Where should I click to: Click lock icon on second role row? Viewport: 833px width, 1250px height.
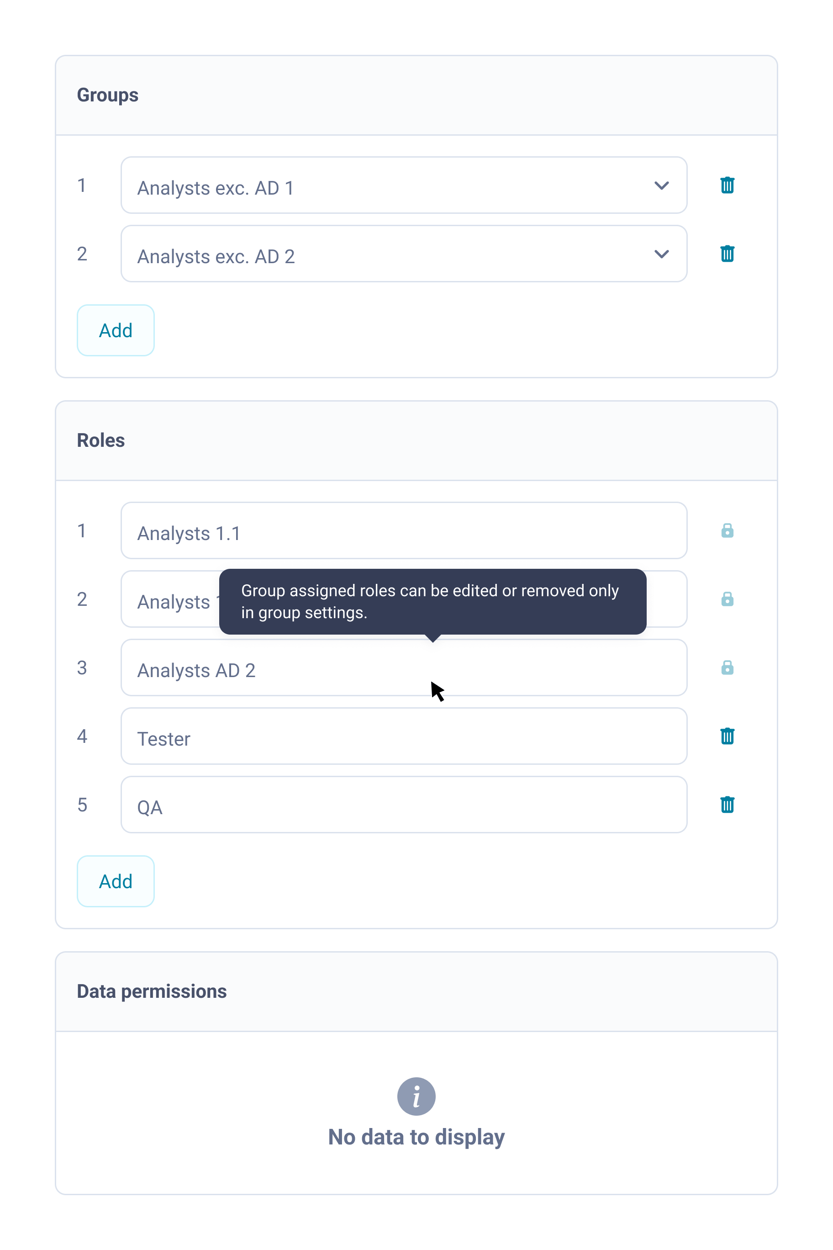tap(727, 599)
